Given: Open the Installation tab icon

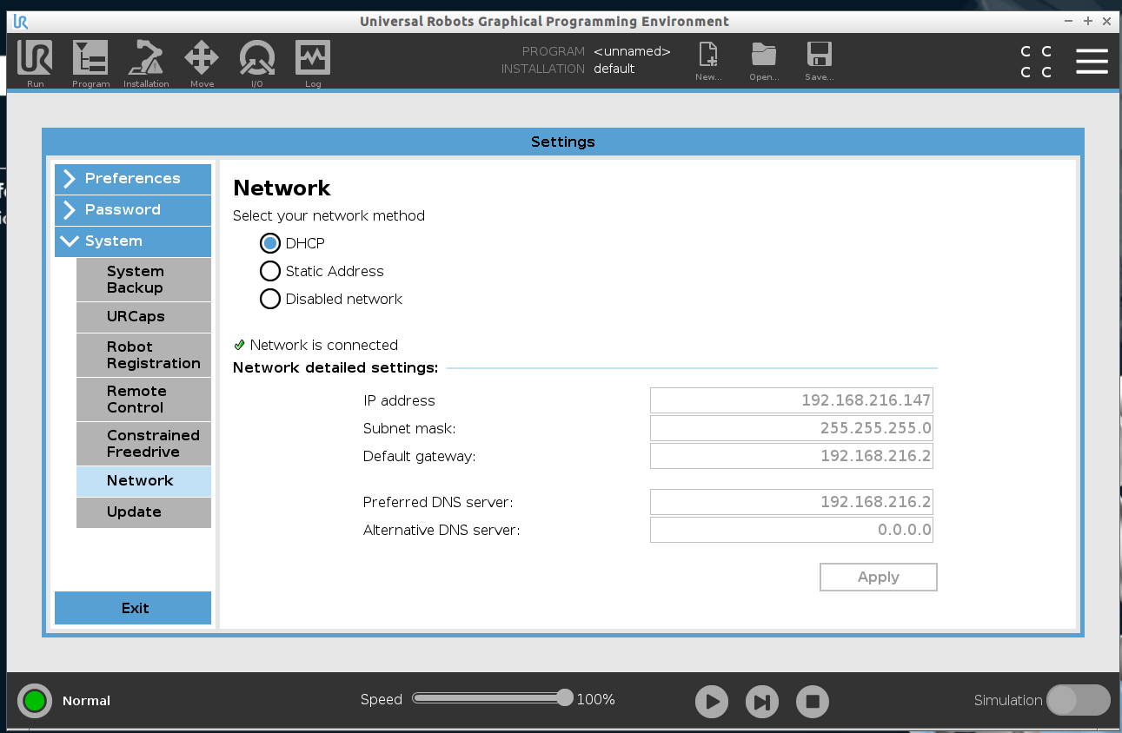Looking at the screenshot, I should 146,63.
